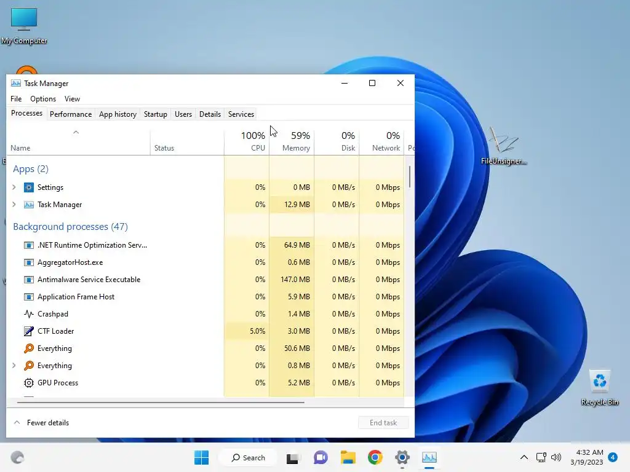Click the taskbar Search box
630x472 pixels.
[x=249, y=457]
